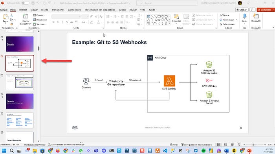The image size is (275, 154).
Task: Toggle underline S formatting button
Action: (62, 22)
